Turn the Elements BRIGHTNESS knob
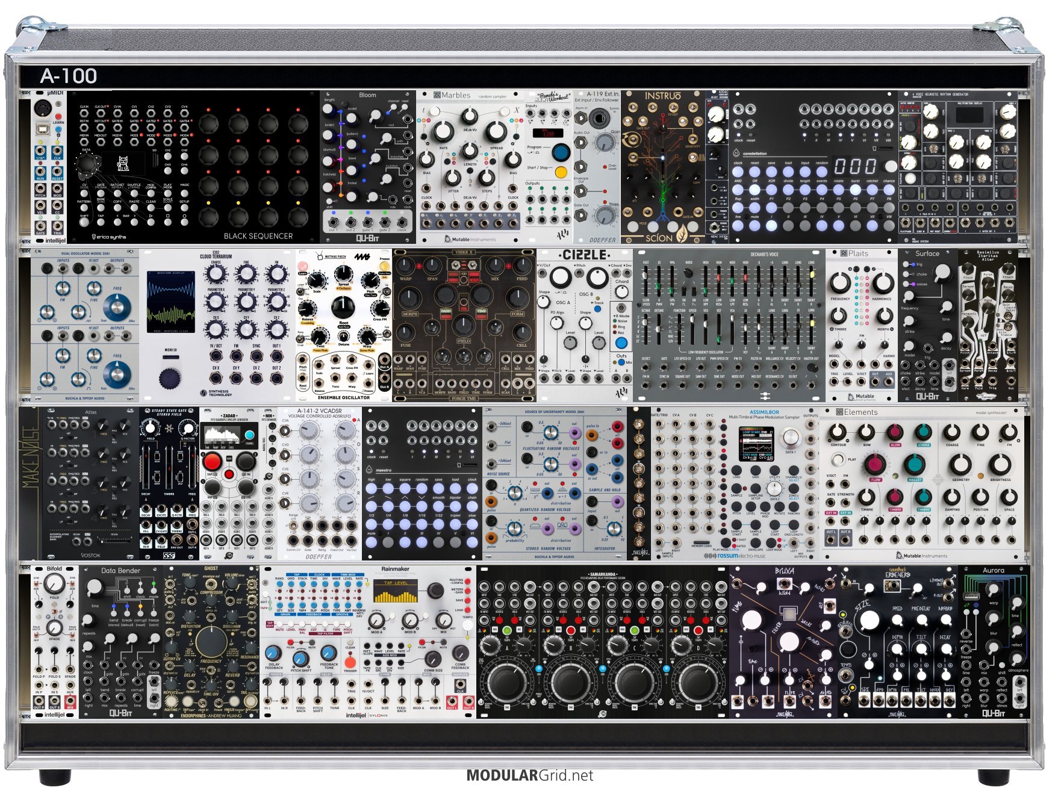 pos(1000,464)
